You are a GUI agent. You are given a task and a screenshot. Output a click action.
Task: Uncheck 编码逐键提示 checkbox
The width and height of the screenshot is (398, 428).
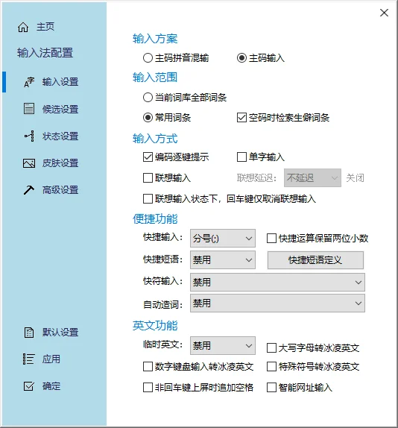(148, 157)
